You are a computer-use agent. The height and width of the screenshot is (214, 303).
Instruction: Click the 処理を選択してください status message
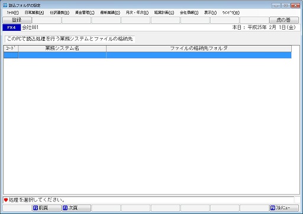37,200
